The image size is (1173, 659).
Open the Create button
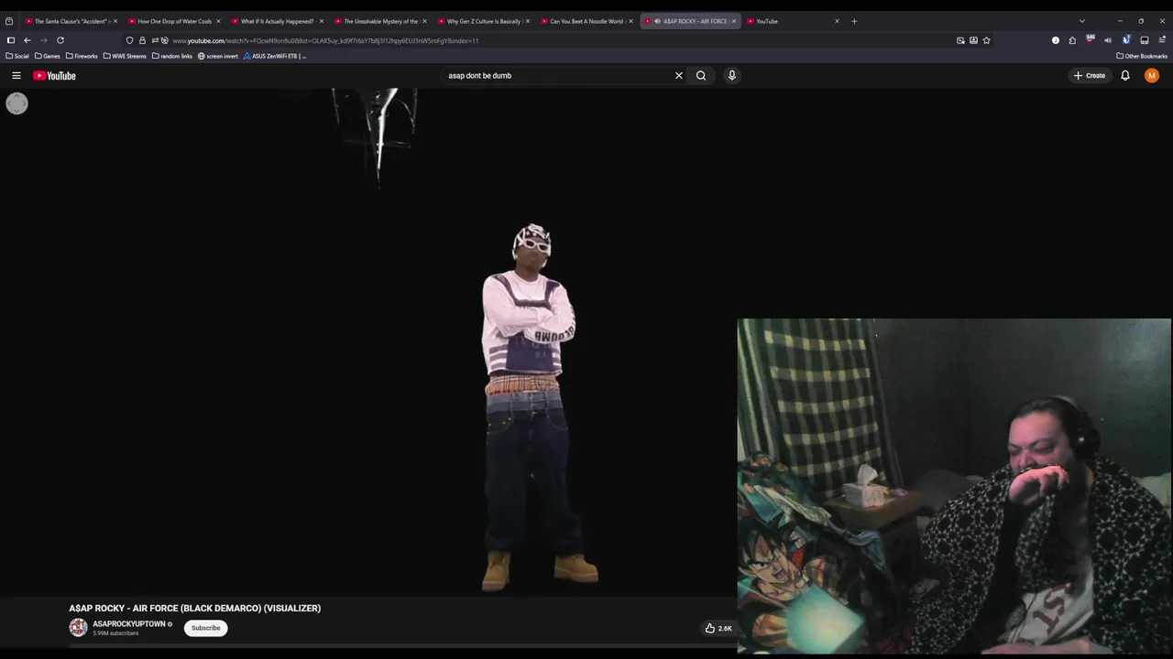coord(1090,76)
